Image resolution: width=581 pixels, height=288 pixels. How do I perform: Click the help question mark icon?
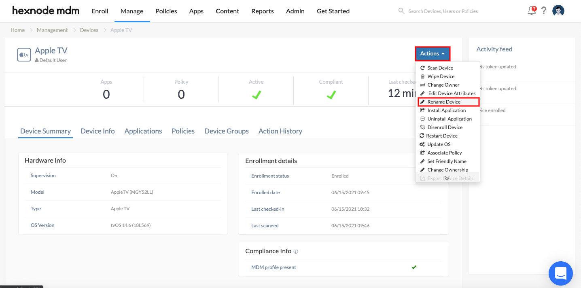coord(544,11)
